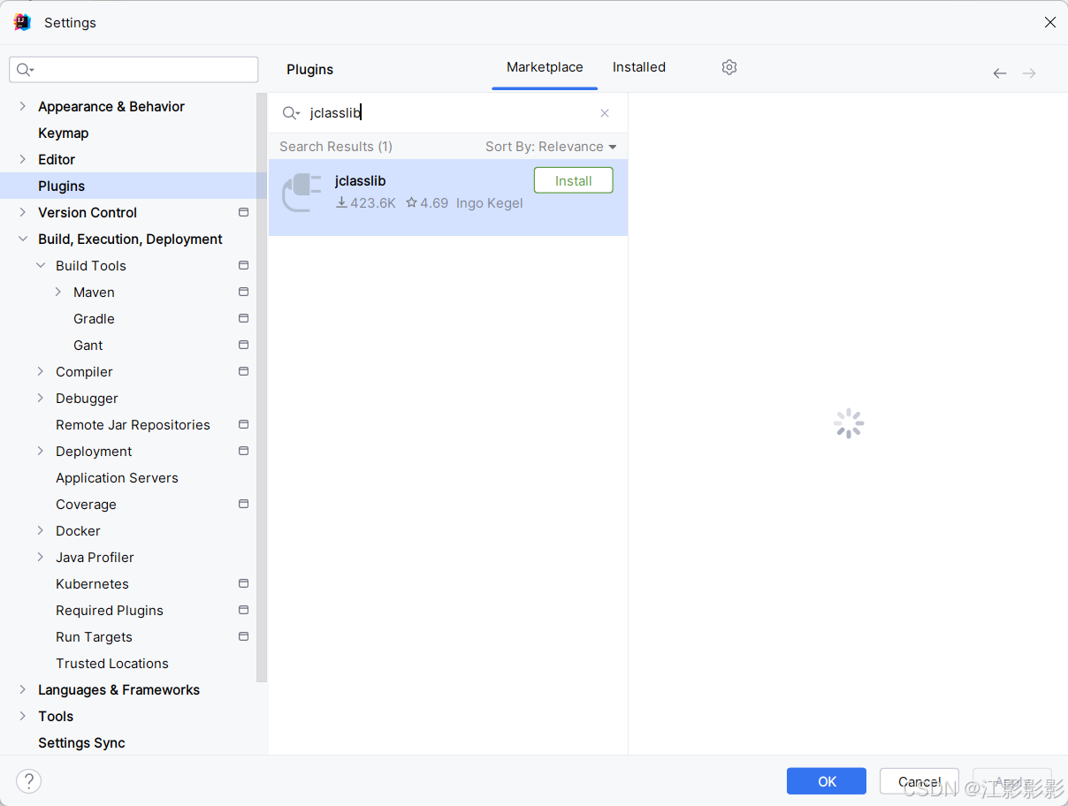
Task: Click the project-level icon beside Required Plugins
Action: pyautogui.click(x=244, y=610)
